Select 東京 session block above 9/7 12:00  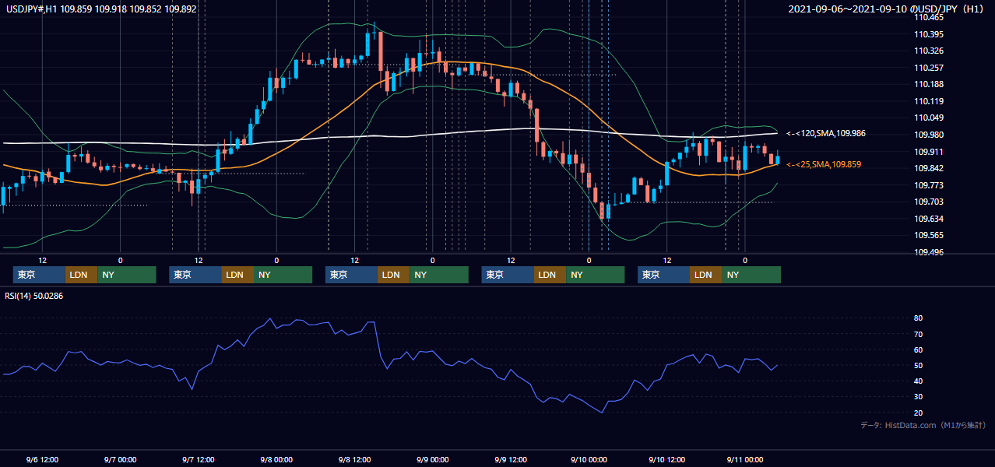(x=195, y=275)
